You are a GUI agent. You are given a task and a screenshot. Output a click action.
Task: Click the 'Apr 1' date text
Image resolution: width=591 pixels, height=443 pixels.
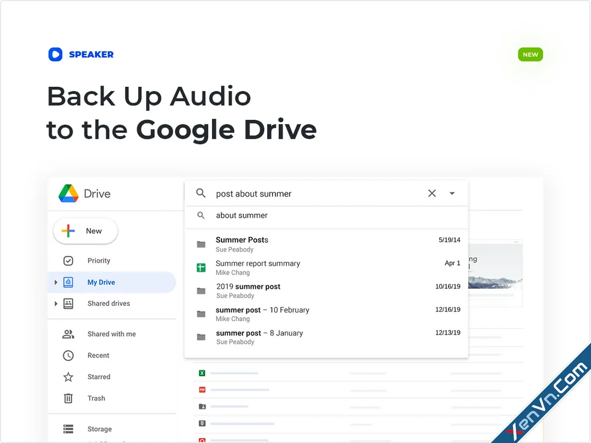tap(452, 263)
